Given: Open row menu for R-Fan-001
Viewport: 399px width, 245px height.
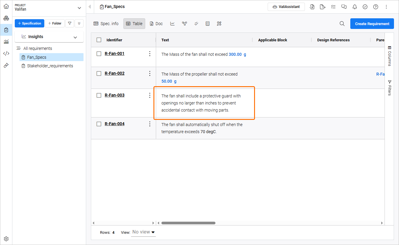Looking at the screenshot, I should [x=150, y=53].
